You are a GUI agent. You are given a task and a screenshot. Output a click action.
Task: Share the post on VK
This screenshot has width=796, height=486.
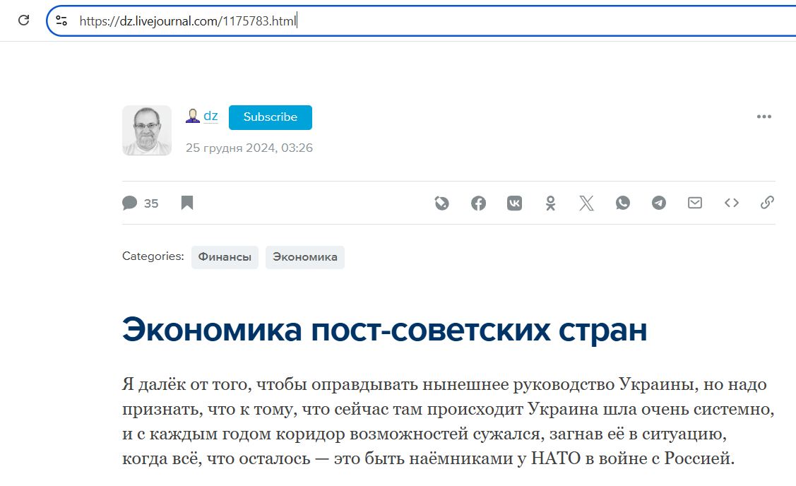pos(514,203)
